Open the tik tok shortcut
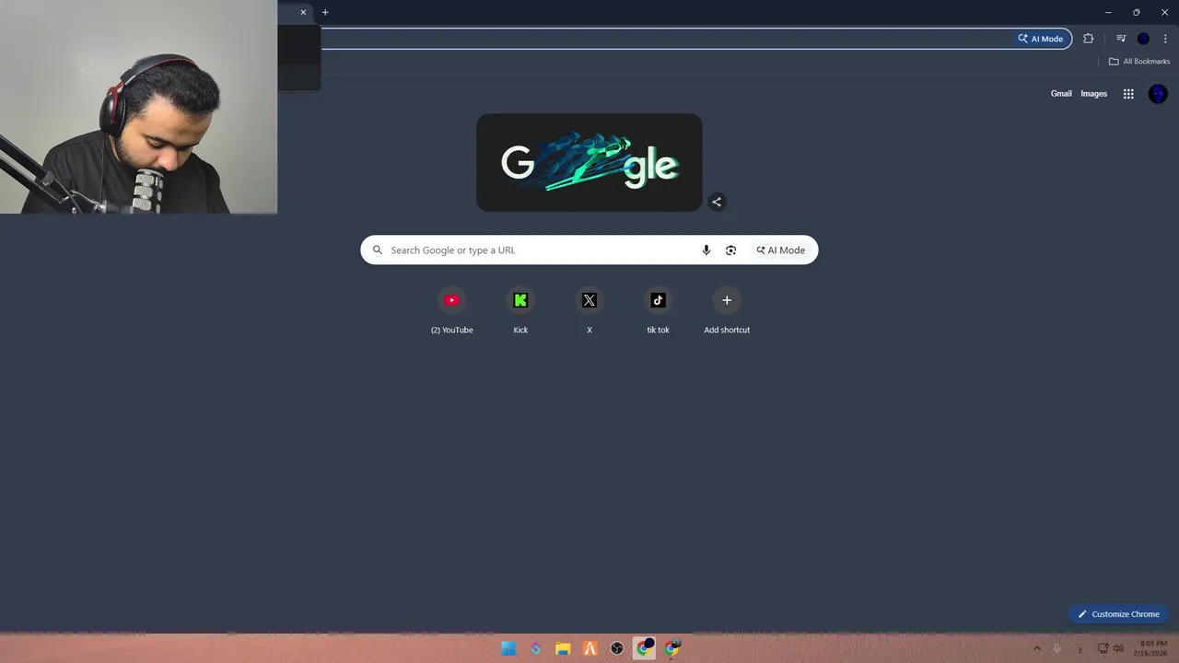The height and width of the screenshot is (663, 1179). [658, 311]
